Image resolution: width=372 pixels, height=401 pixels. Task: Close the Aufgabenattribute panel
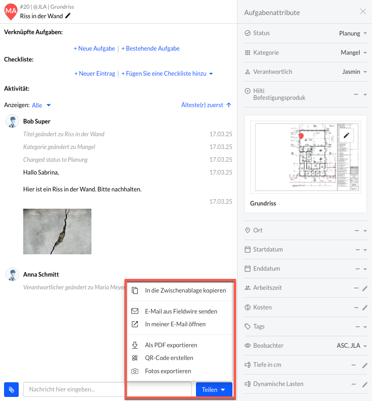coord(363,12)
